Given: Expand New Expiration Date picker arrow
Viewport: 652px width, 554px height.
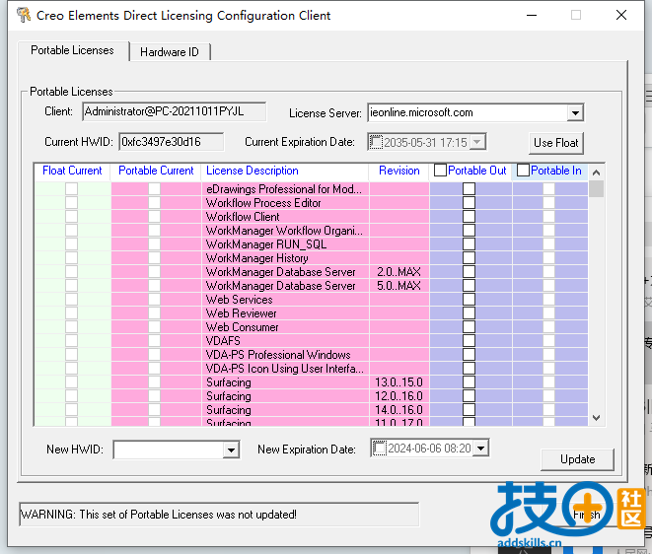Looking at the screenshot, I should 481,449.
